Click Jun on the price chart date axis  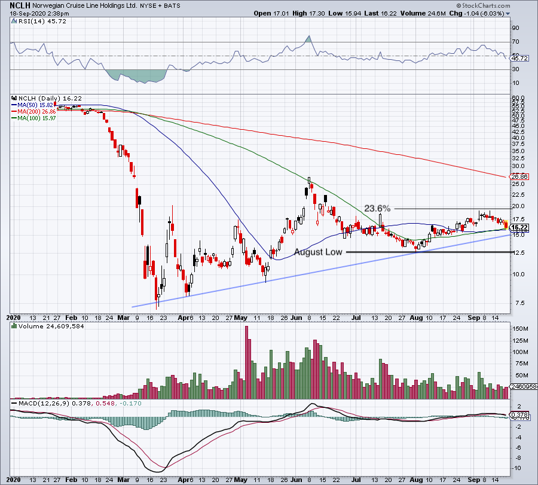(x=296, y=318)
